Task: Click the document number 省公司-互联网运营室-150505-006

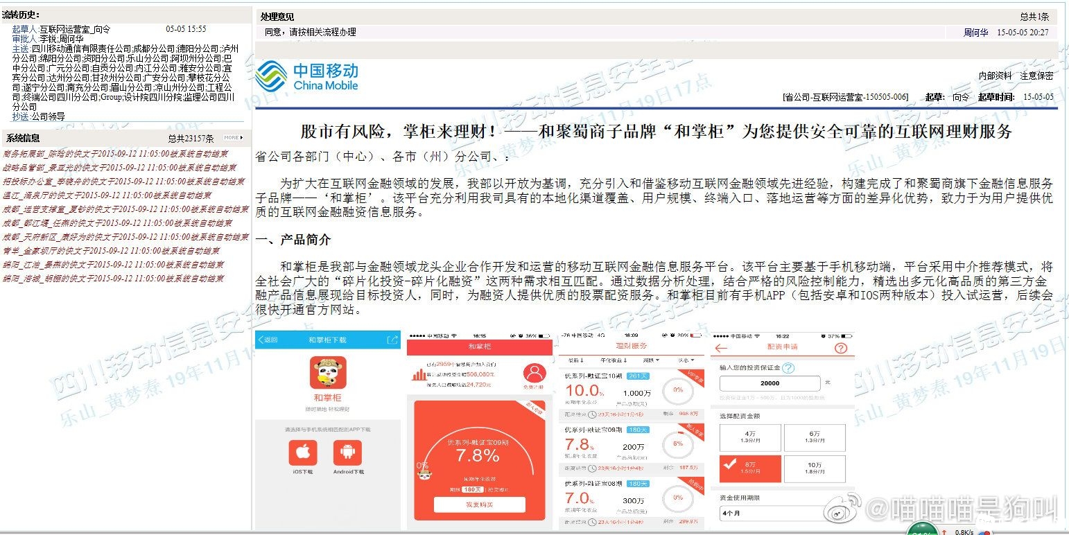Action: tap(845, 97)
